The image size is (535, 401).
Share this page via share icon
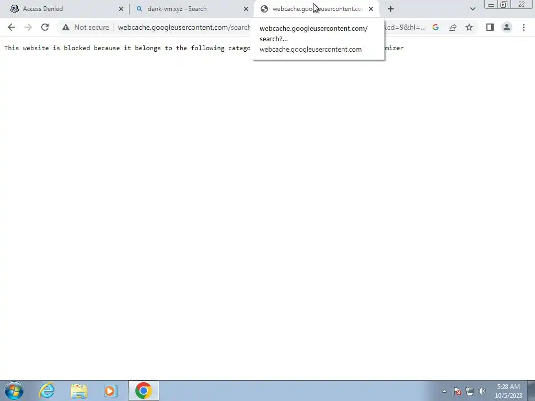coord(452,27)
